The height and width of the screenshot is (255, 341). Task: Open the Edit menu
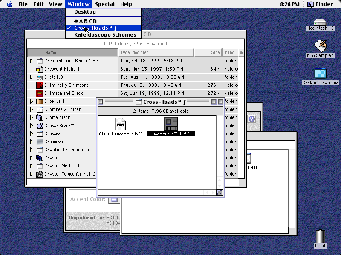point(38,4)
